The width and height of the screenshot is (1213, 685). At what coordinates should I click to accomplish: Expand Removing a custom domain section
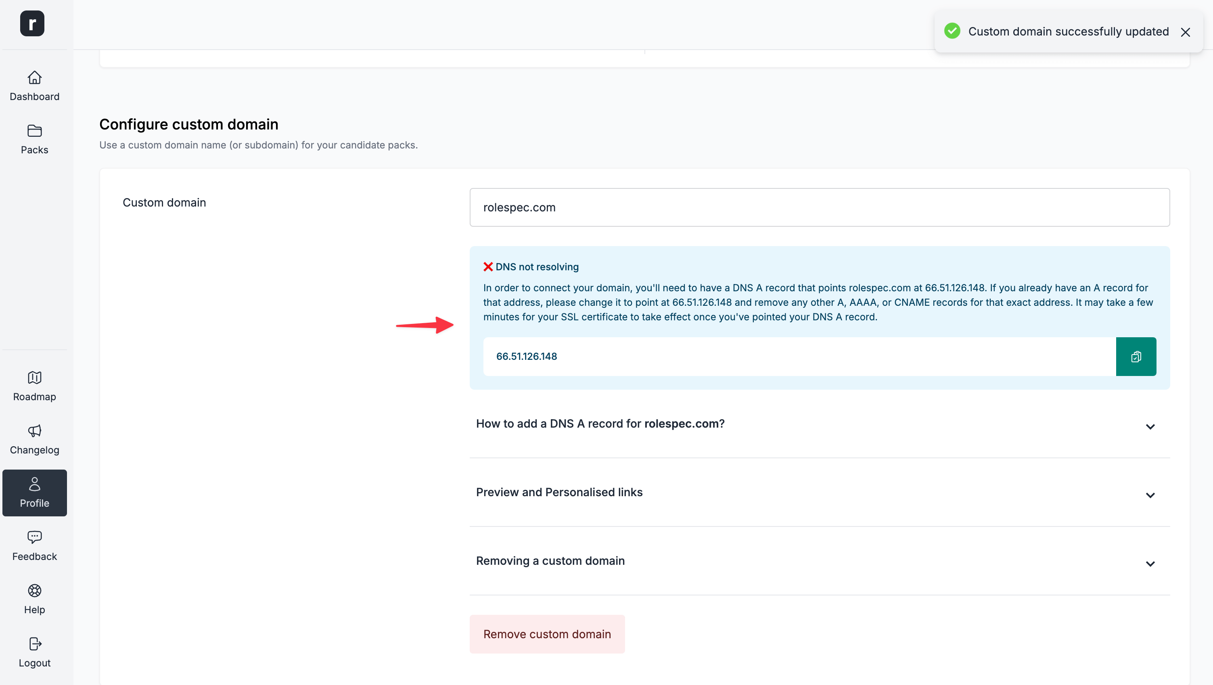(x=1151, y=564)
